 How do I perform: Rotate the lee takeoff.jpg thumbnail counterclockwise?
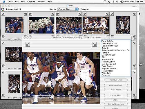pos(3,43)
